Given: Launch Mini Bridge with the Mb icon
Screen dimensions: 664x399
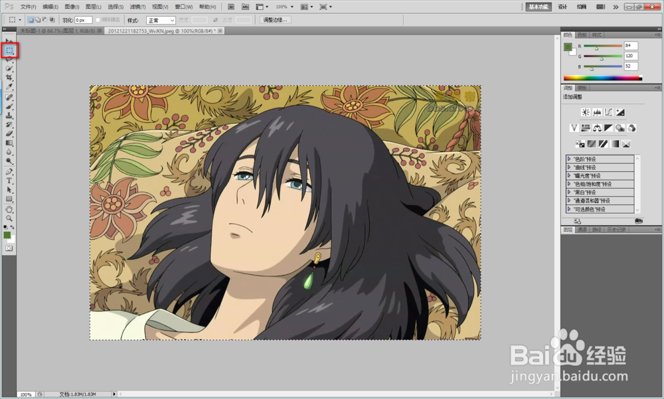Looking at the screenshot, I should point(245,7).
